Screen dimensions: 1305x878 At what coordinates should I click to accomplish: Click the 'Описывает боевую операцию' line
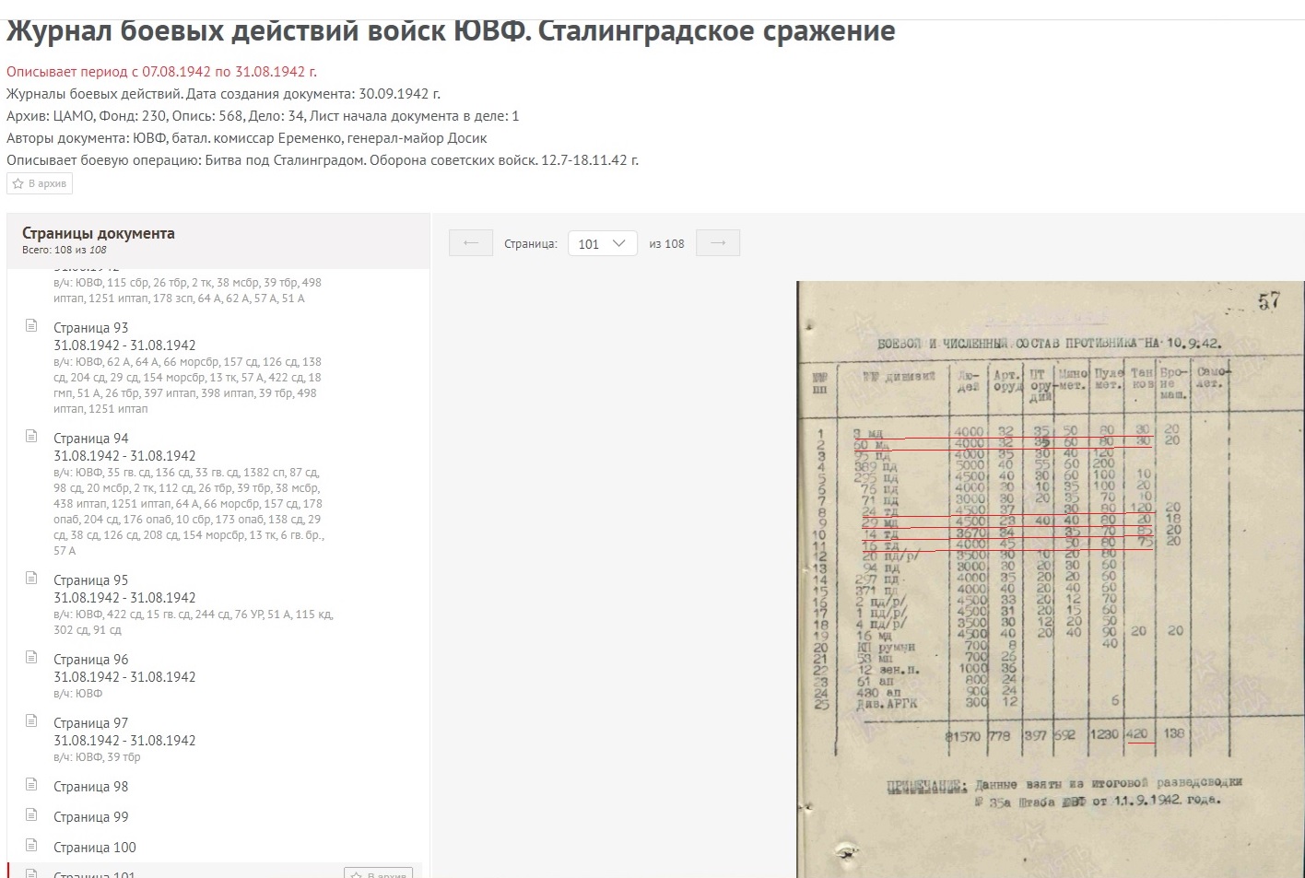tap(323, 160)
